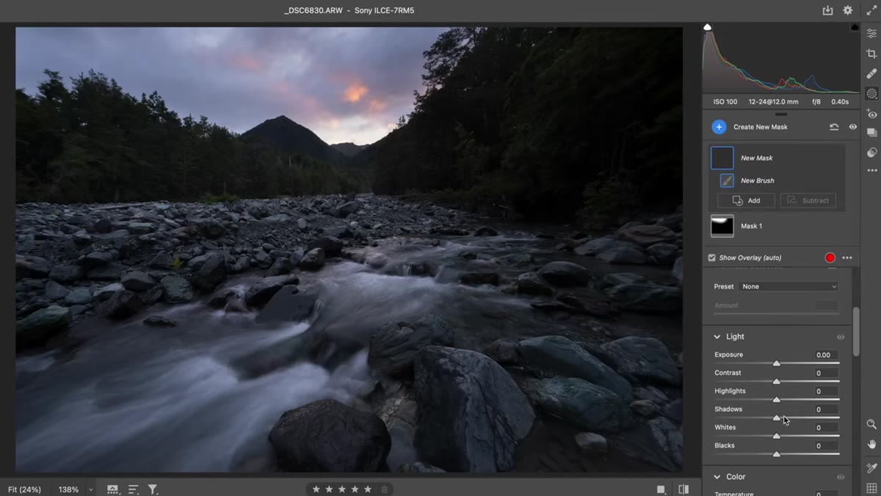Select the Crop tool
The height and width of the screenshot is (496, 881).
click(871, 54)
